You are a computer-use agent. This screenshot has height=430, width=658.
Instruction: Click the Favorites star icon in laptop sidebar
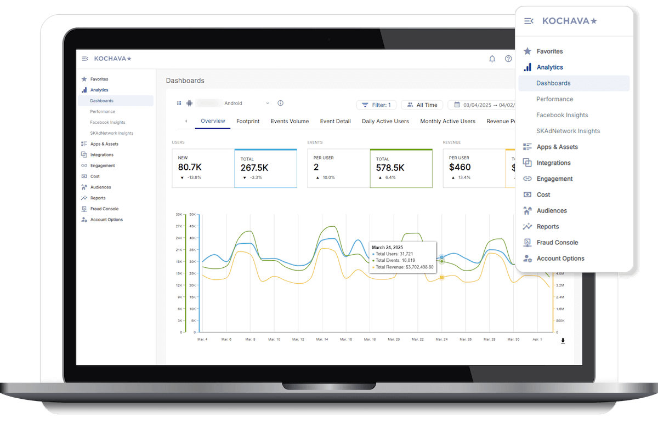pyautogui.click(x=84, y=79)
